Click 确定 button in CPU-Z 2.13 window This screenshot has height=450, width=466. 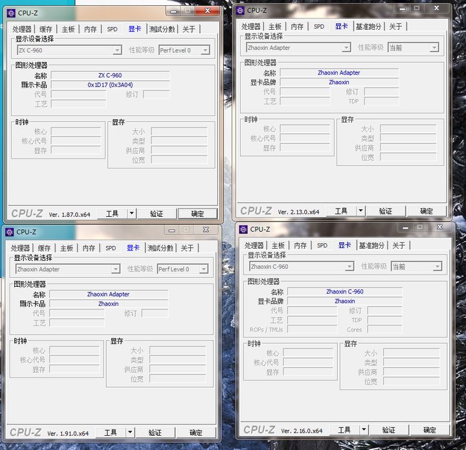[427, 211]
